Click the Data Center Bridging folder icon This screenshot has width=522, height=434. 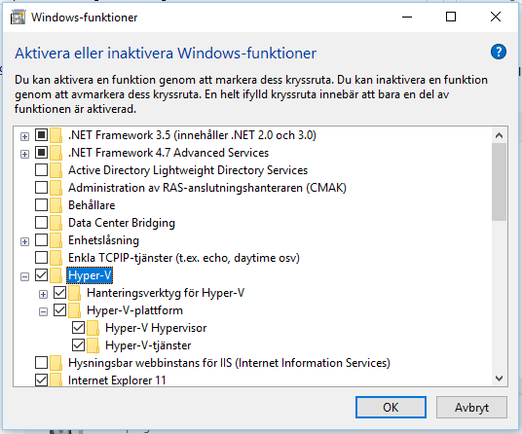[x=56, y=223]
